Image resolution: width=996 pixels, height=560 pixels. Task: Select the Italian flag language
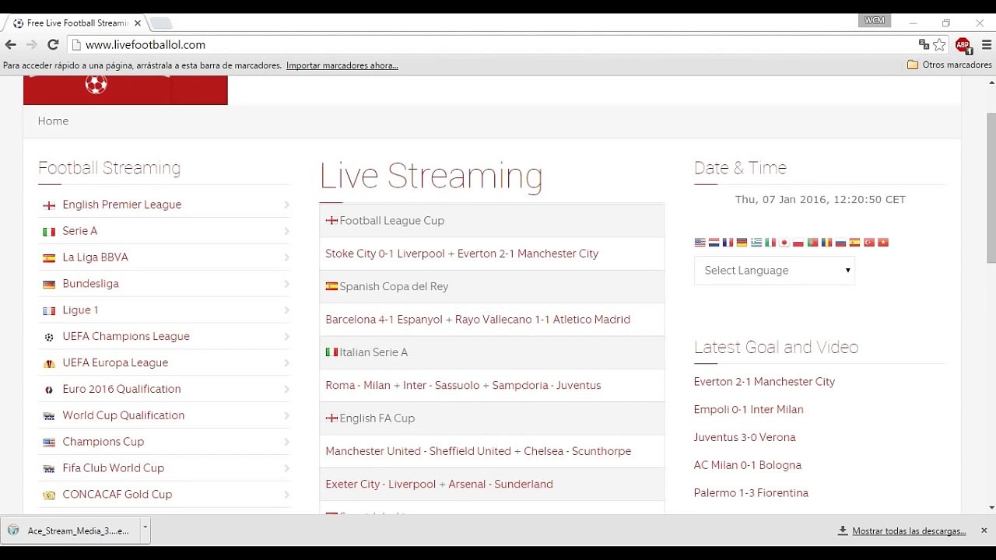[770, 243]
